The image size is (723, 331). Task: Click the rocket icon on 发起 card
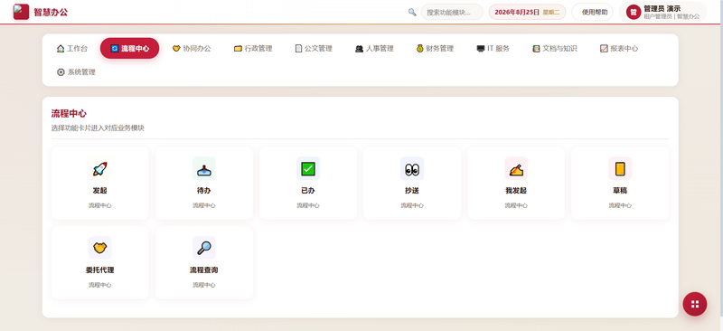coord(100,169)
